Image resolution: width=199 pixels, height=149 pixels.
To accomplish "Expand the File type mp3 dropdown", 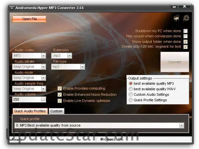I will tap(82, 67).
